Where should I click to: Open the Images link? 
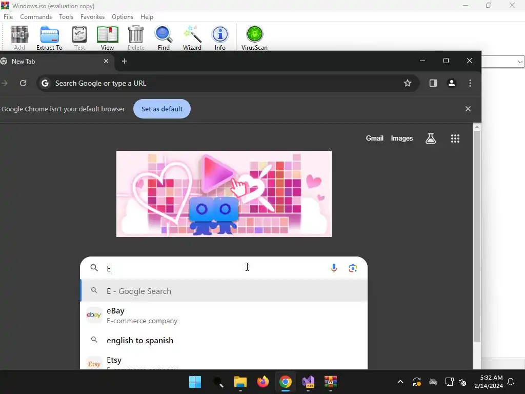tap(402, 139)
